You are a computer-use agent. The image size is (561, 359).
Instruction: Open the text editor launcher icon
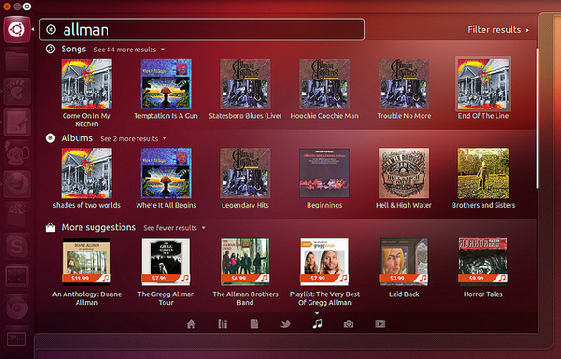pyautogui.click(x=17, y=123)
